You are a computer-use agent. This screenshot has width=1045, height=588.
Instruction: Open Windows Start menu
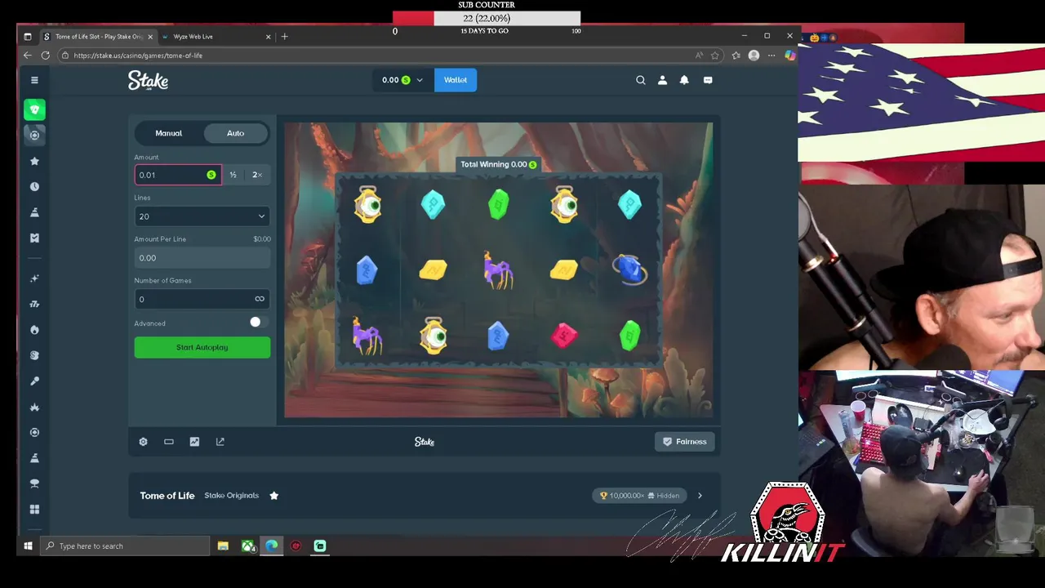coord(28,546)
